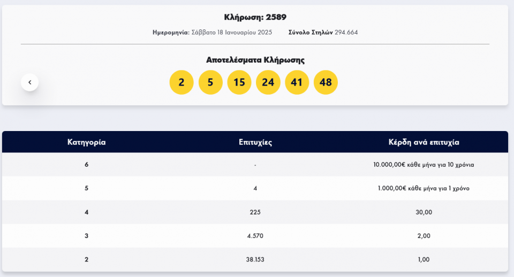Screen dimensions: 514x277
Task: Click the Σύνολο Στηλών 294.664 text
Action: coord(323,33)
